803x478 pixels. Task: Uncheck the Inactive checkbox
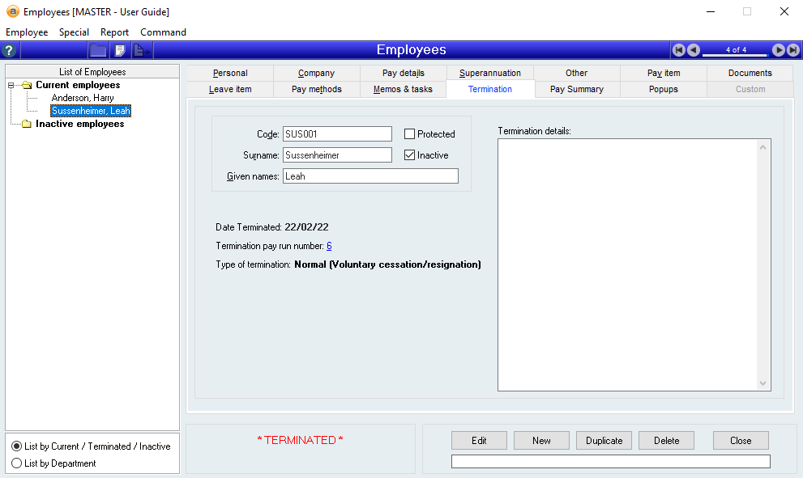click(410, 155)
